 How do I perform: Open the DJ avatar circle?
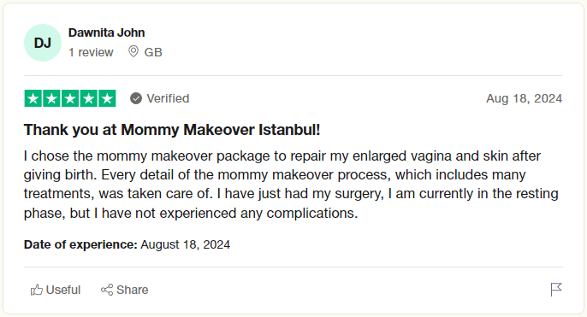tap(43, 43)
